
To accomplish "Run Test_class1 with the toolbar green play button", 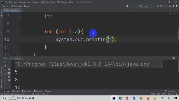I will (x=154, y=6).
